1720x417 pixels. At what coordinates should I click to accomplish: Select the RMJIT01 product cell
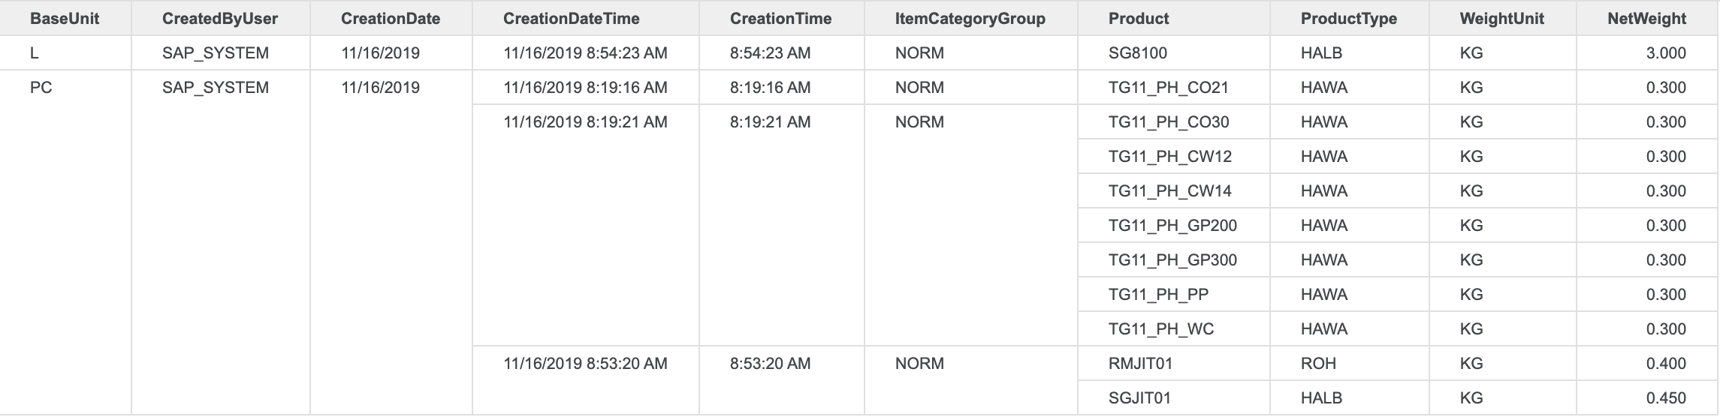[x=1140, y=364]
